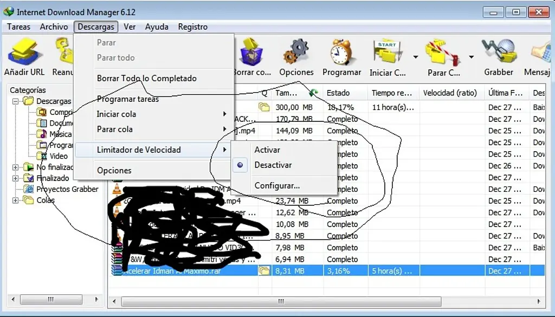
Task: Click the Opciones gear icon in toolbar
Action: [x=296, y=53]
